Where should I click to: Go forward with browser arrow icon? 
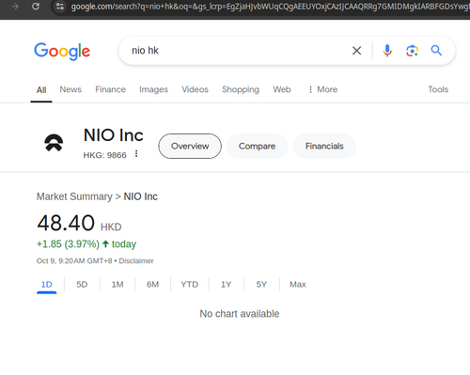tap(15, 7)
